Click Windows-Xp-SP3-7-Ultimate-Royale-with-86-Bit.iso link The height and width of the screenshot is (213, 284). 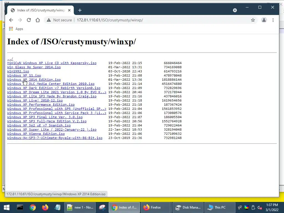coord(55,138)
